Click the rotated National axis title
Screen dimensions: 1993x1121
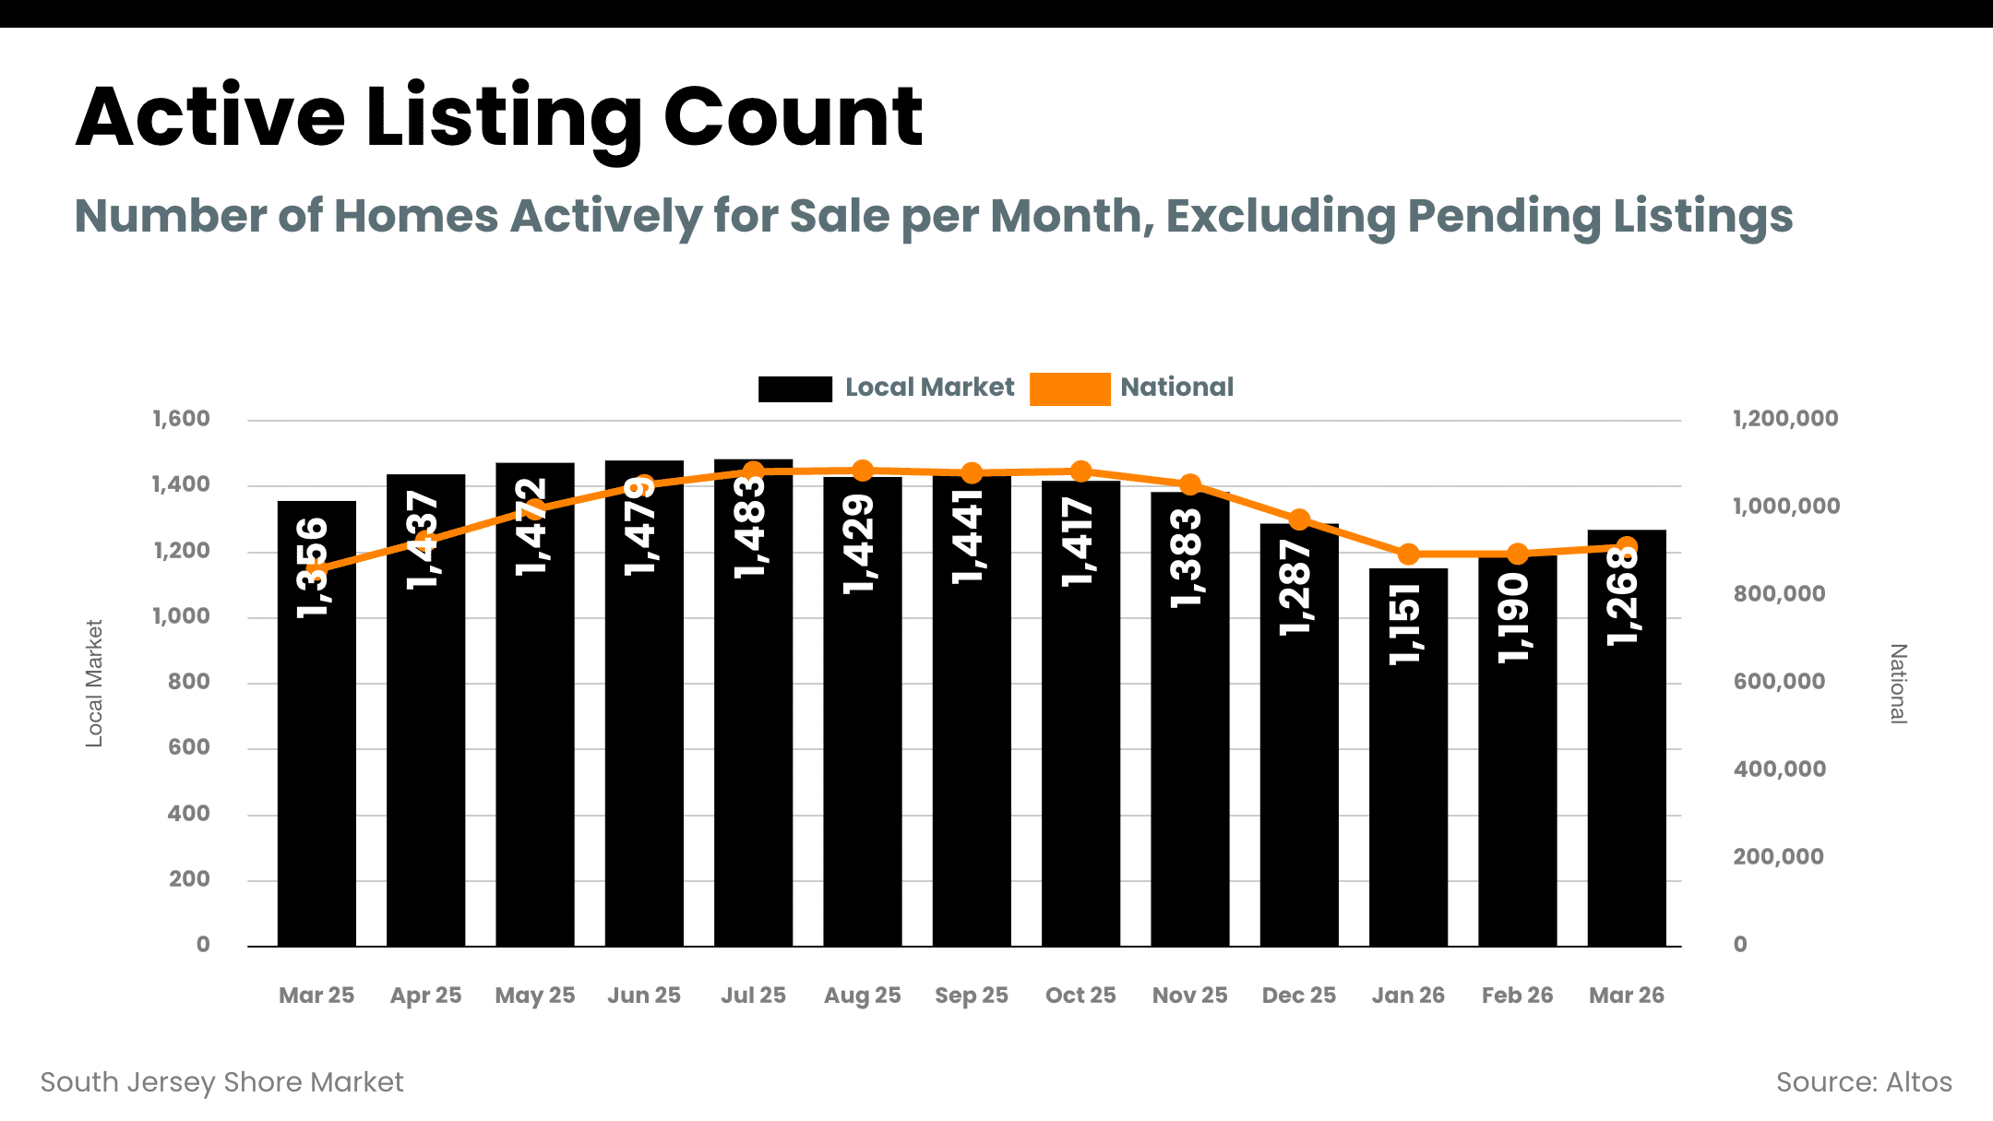pos(1898,684)
